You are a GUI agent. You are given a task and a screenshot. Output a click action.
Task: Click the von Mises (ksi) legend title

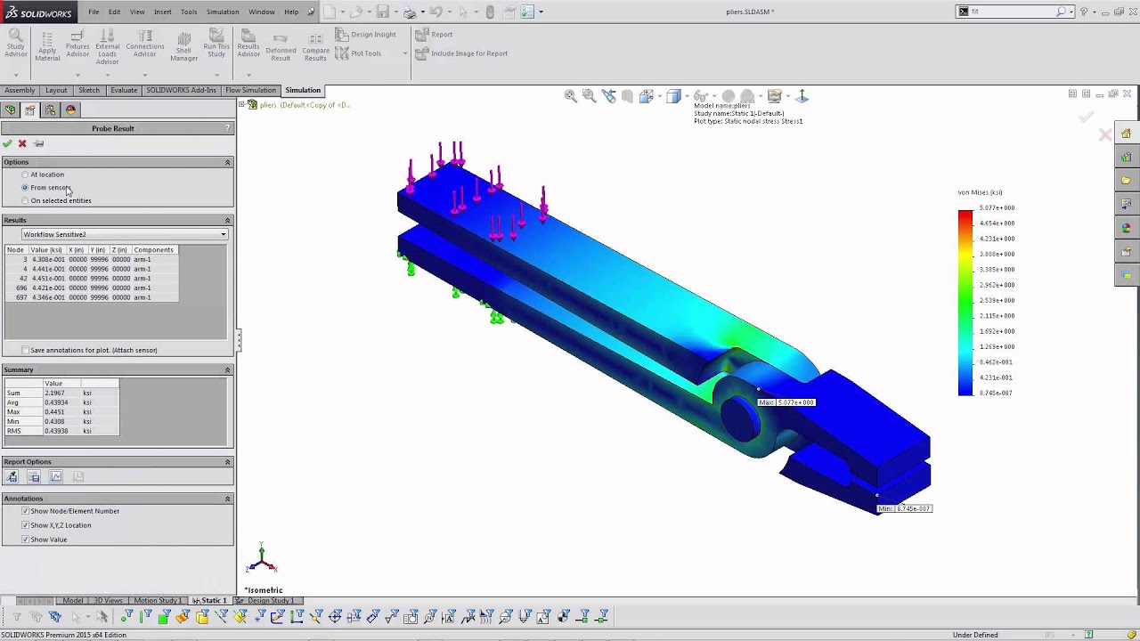980,192
